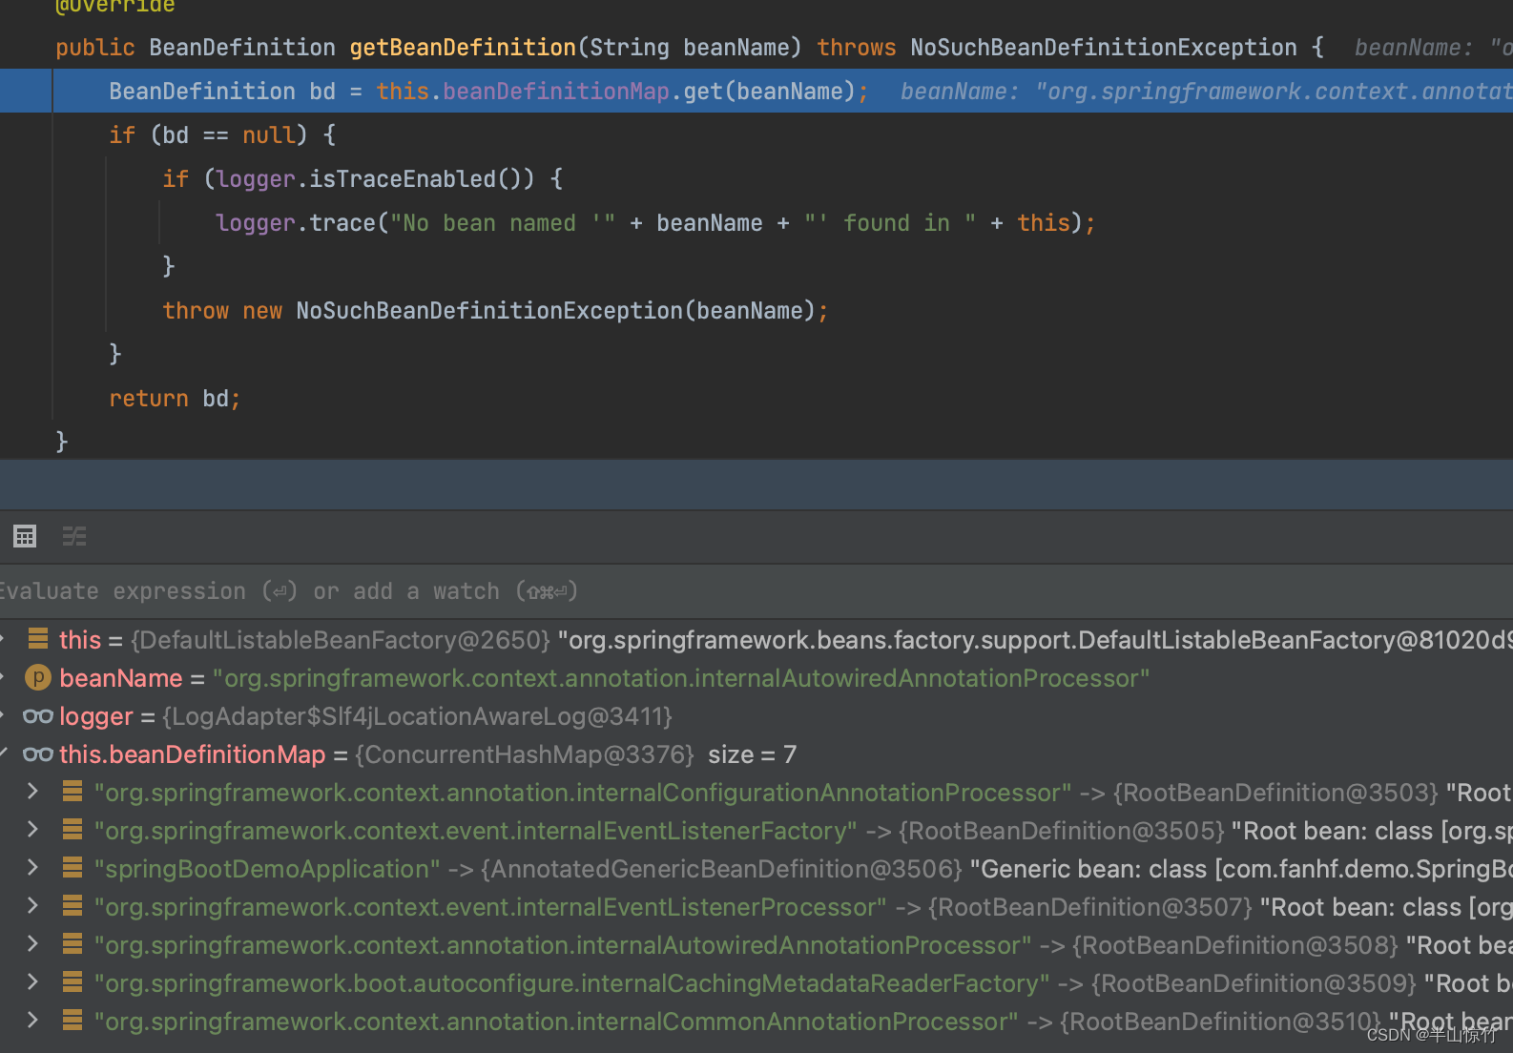Image resolution: width=1513 pixels, height=1053 pixels.
Task: Click NoSuchBeanDefinitionException in throws clause
Action: (x=1104, y=48)
